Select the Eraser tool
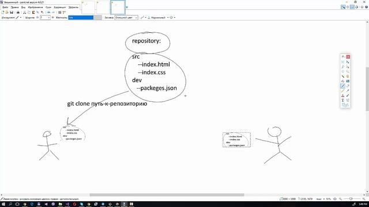369x207 pixels. coord(348,86)
